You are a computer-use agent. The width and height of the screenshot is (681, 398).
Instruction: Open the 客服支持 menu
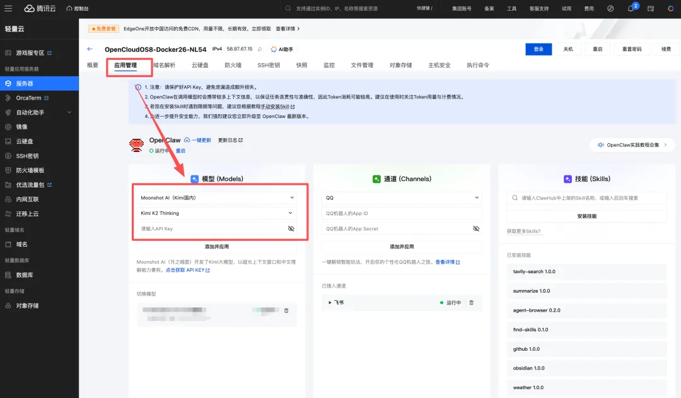coord(539,8)
